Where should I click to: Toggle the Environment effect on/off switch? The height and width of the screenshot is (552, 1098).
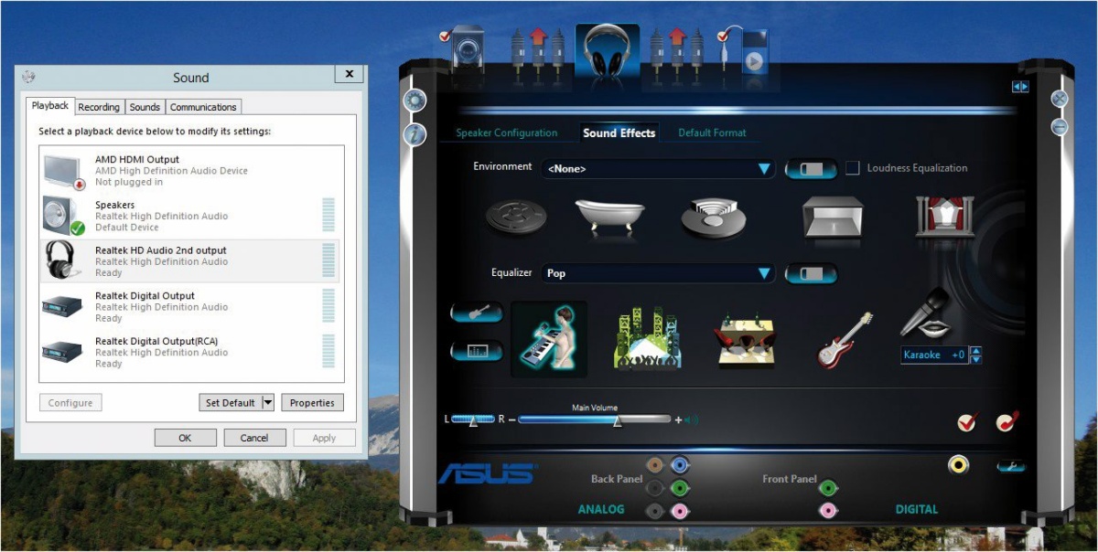click(x=811, y=169)
